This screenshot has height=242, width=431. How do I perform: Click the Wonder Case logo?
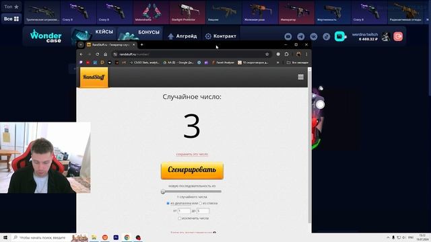click(46, 36)
